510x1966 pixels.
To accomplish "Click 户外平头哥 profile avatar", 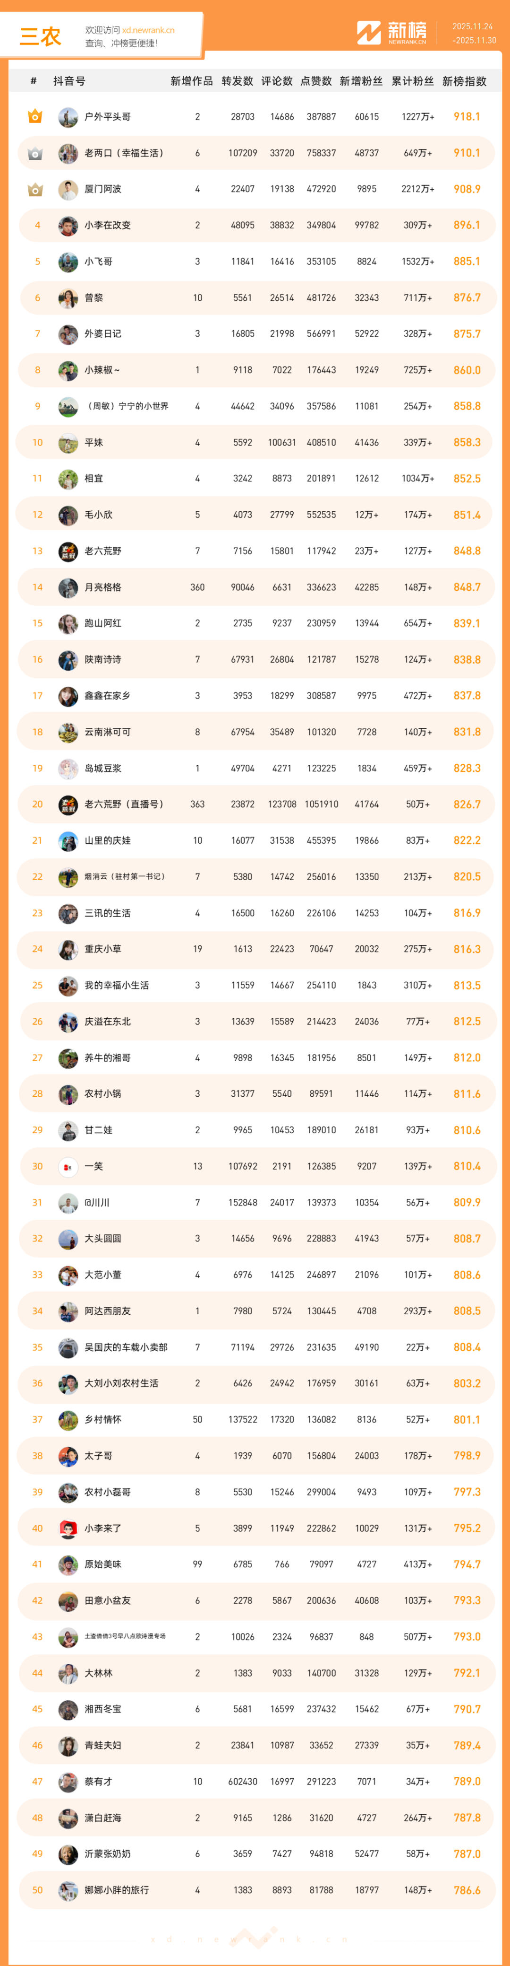I will (68, 117).
